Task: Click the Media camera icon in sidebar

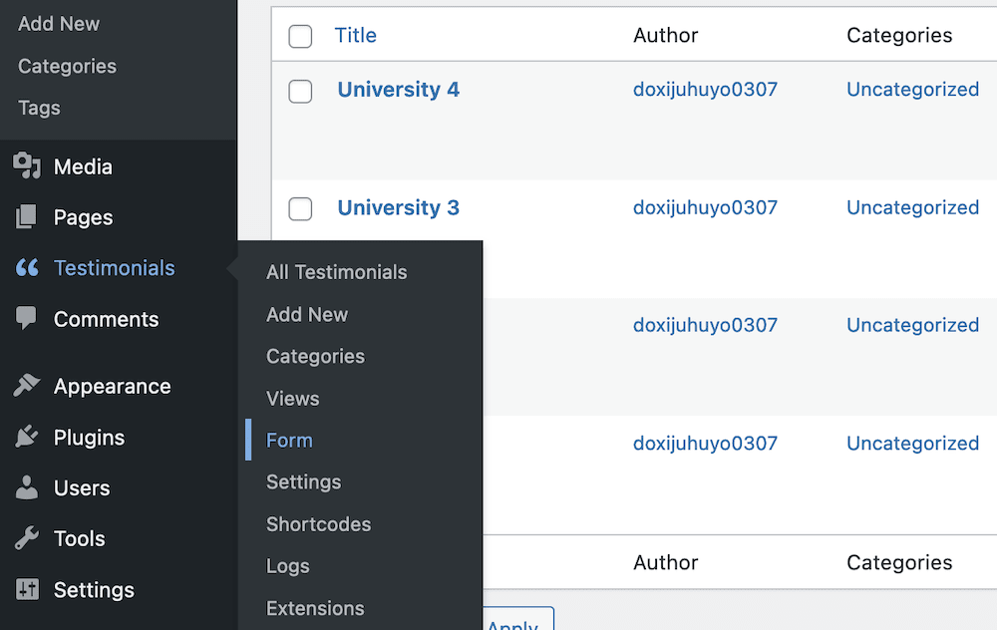Action: pos(27,165)
